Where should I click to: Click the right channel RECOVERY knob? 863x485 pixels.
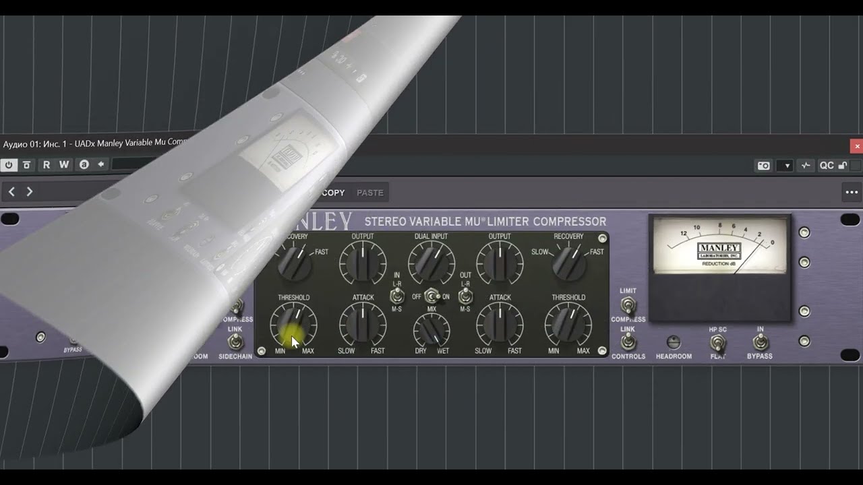tap(569, 263)
